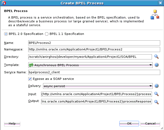Click the Oracle app icon in title bar
The image size is (164, 130).
(4, 3)
